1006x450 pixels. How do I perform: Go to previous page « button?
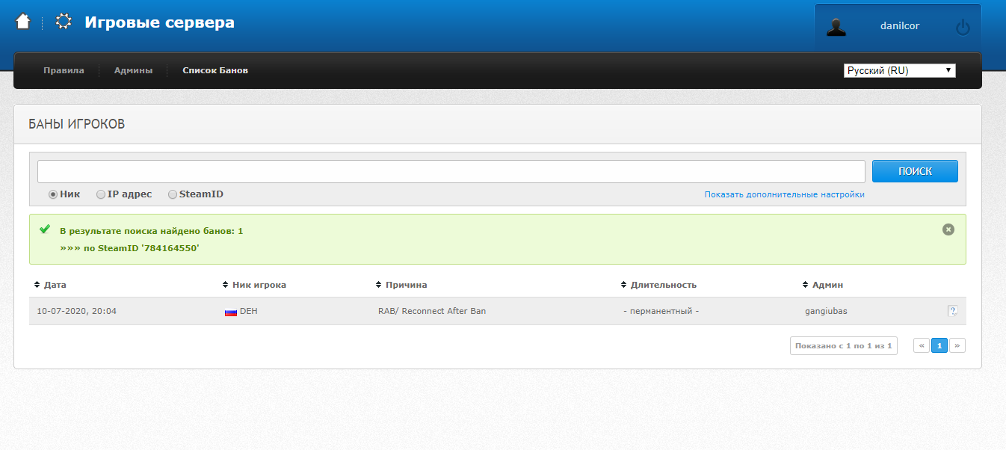pyautogui.click(x=922, y=345)
